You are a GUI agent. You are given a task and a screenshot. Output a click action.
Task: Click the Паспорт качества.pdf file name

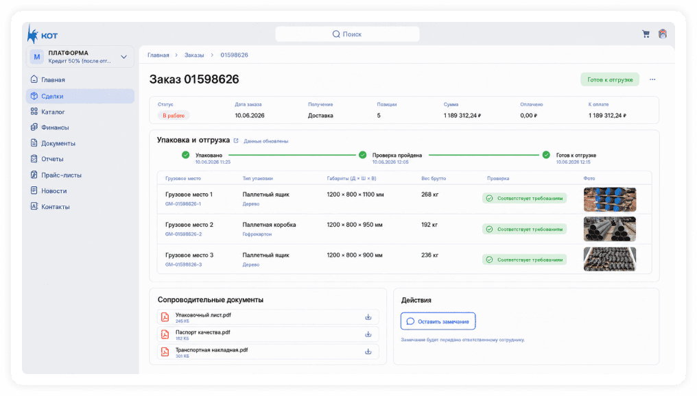click(202, 332)
